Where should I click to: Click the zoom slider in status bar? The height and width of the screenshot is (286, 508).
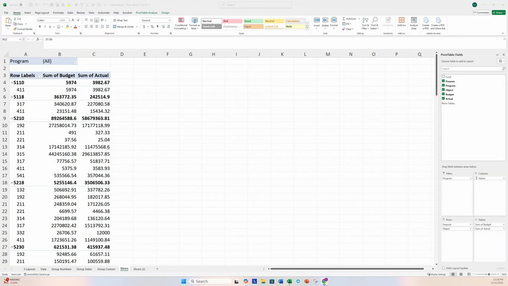488,274
